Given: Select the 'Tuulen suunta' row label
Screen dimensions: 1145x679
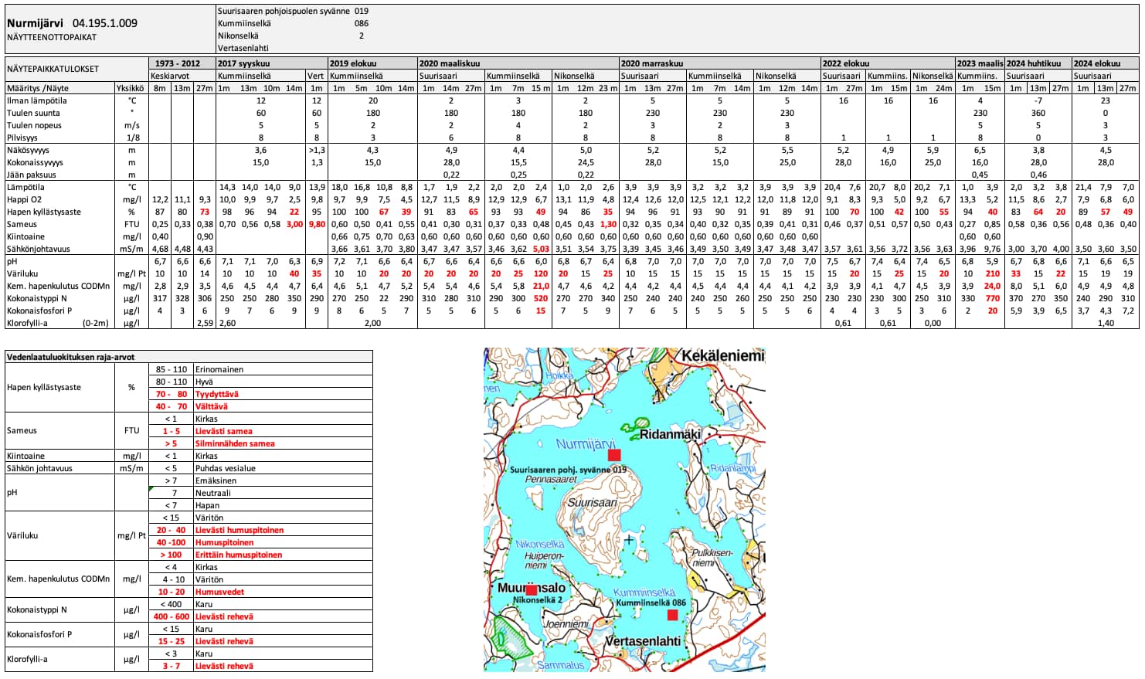Looking at the screenshot, I should click(33, 113).
